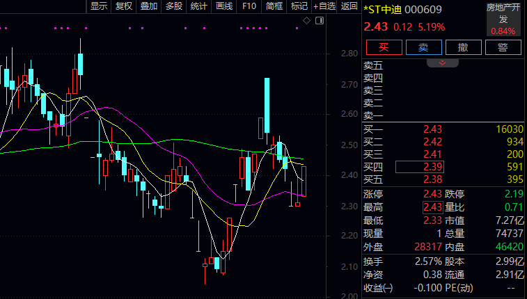Click the 市值 value 7.27亿
This screenshot has height=299, width=527.
click(510, 220)
